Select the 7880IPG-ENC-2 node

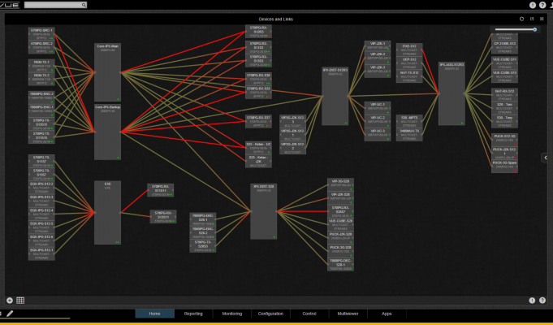[x=41, y=97]
